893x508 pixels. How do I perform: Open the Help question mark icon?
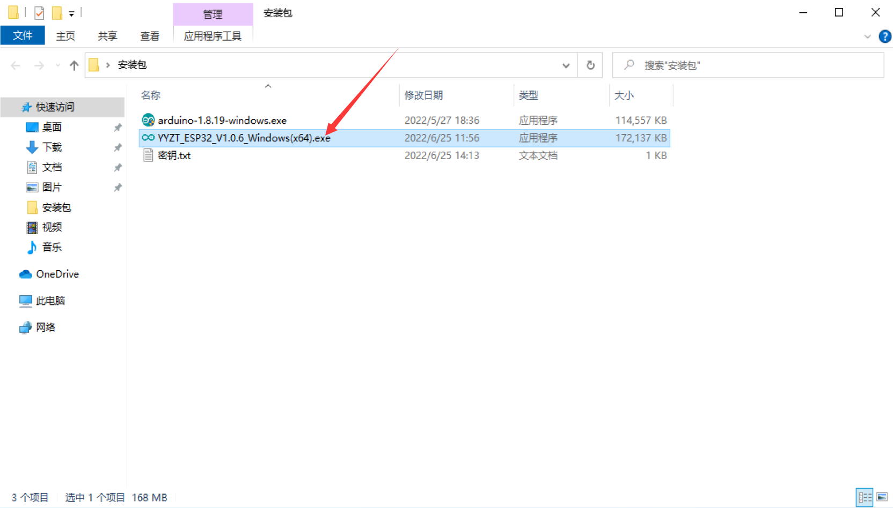884,36
